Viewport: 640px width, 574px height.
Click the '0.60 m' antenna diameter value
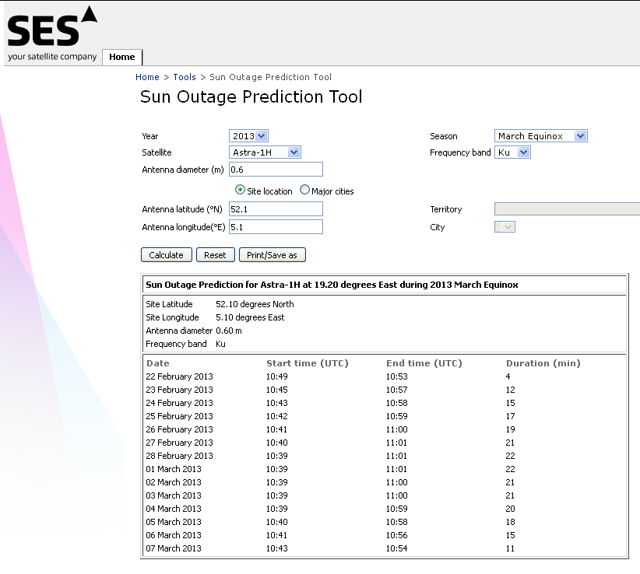tap(229, 331)
